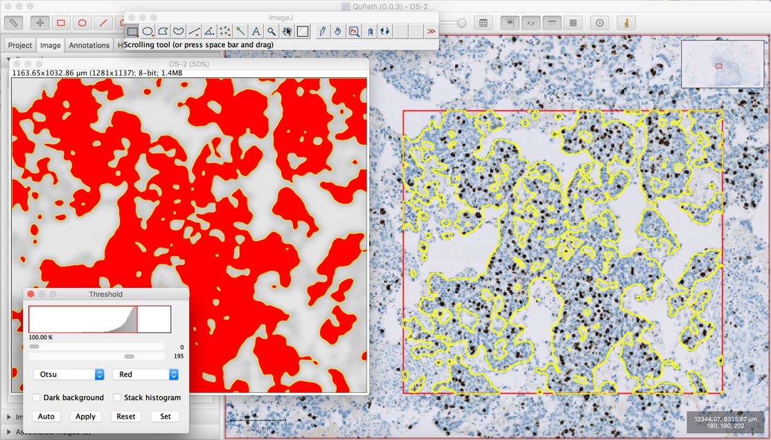The image size is (771, 440).
Task: Click threshold histogram plot
Action: point(100,319)
